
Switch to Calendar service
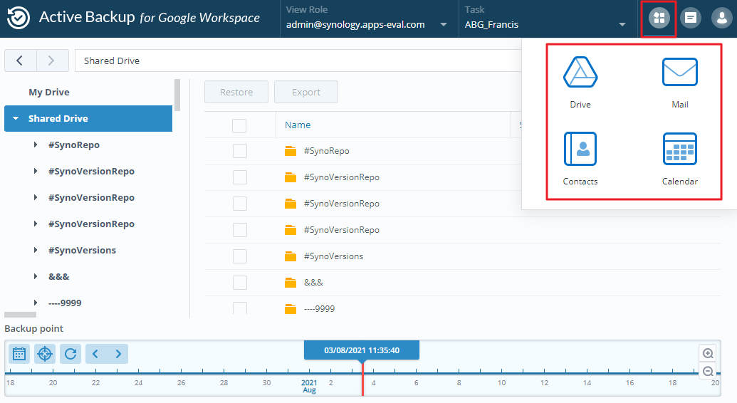tap(679, 159)
